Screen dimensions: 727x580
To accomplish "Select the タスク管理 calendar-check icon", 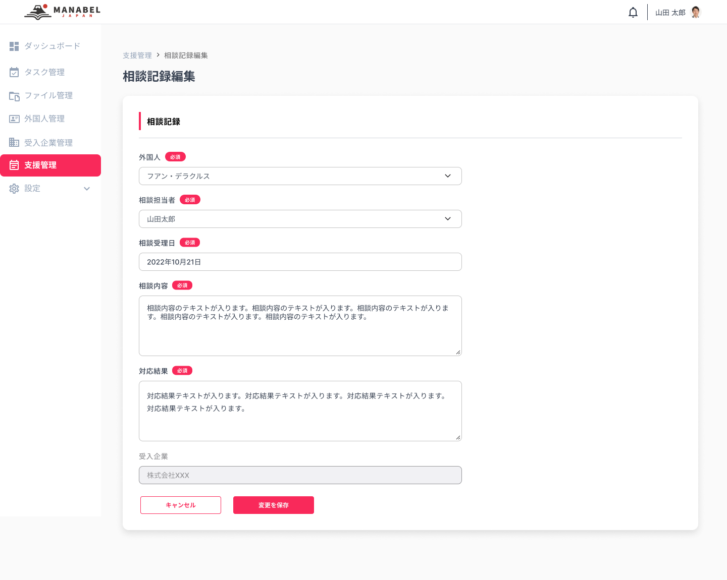I will pyautogui.click(x=14, y=72).
